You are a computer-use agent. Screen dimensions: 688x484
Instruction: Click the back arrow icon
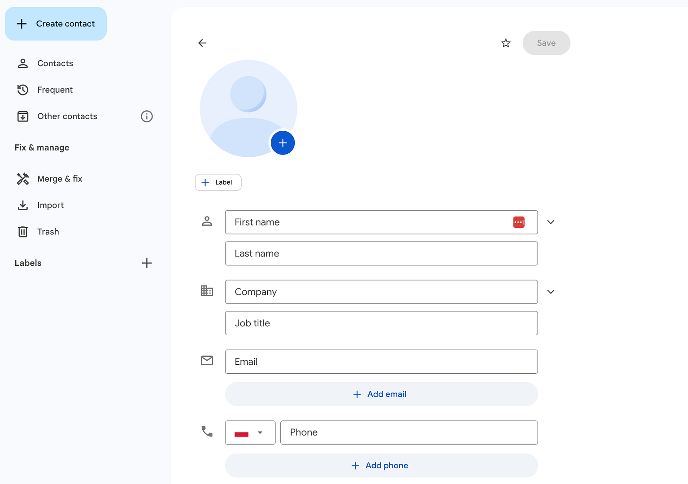[x=202, y=43]
